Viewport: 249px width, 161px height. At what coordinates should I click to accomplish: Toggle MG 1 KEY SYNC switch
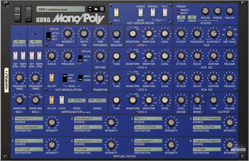pos(16,56)
